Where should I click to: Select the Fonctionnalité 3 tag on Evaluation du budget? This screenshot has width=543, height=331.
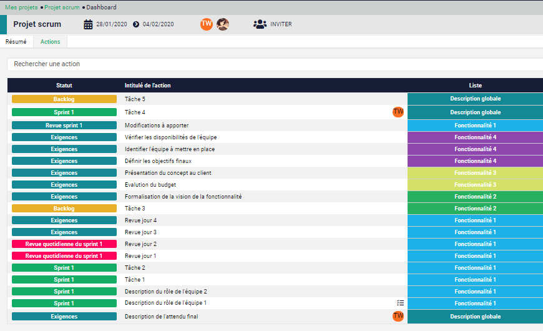475,185
